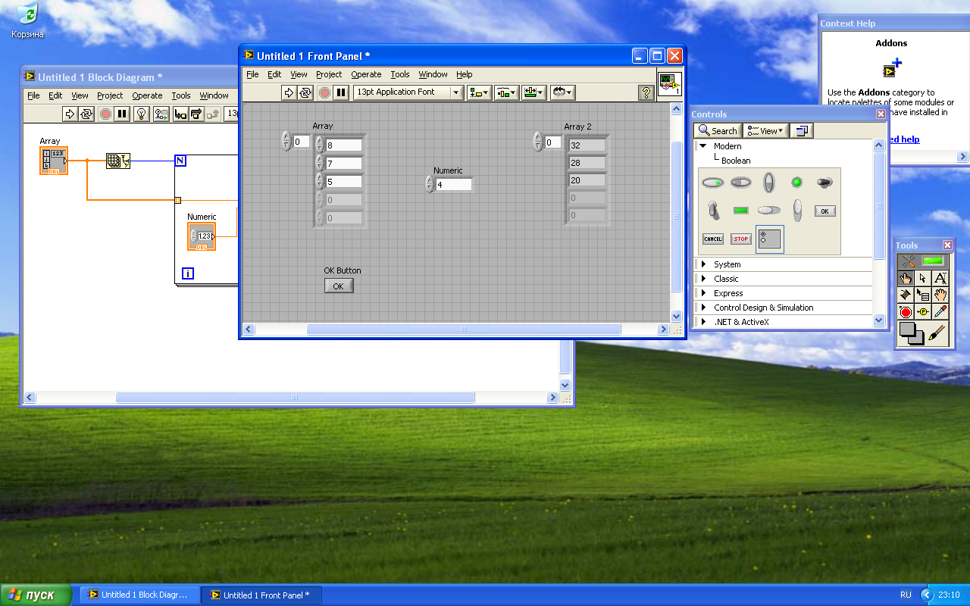Select the Radio Buttons control in palette
970x606 pixels.
tap(769, 239)
